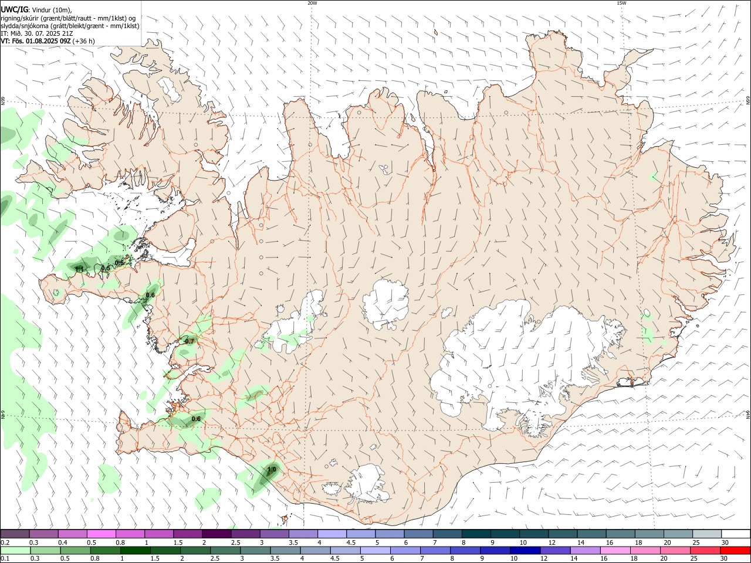Pick the dark teal 8 swatch in snow scale
This screenshot has width=751, height=563.
click(476, 534)
